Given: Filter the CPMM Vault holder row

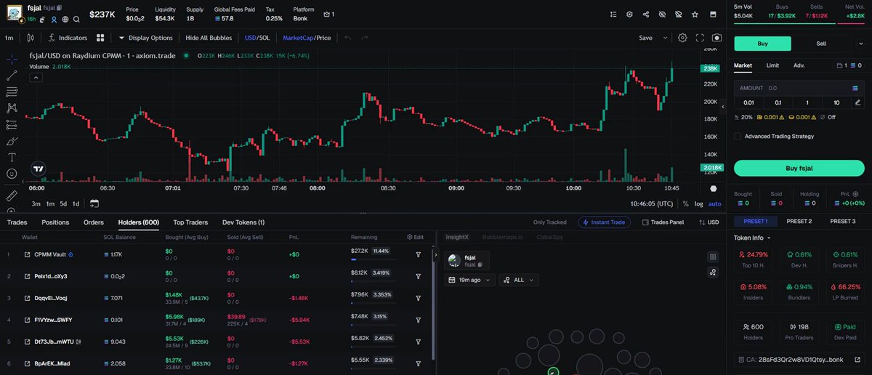Looking at the screenshot, I should [x=419, y=254].
